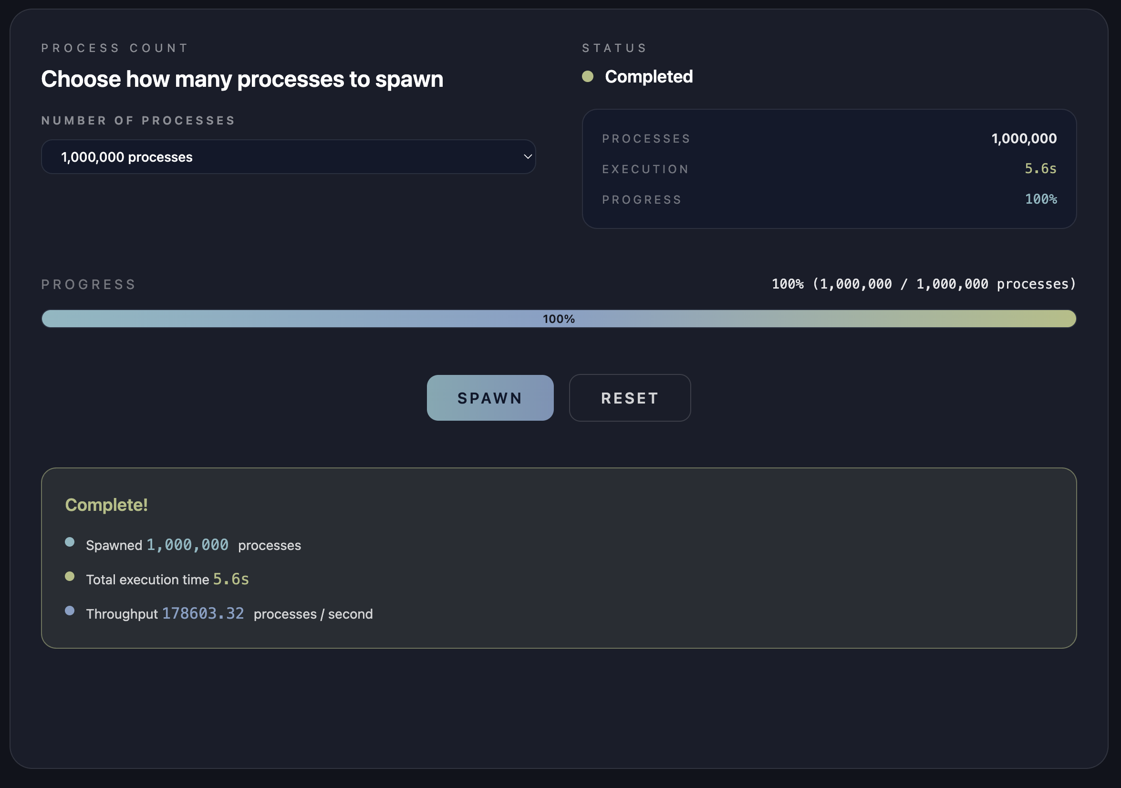Select the PROCESS COUNT heading label
The width and height of the screenshot is (1121, 788).
114,47
